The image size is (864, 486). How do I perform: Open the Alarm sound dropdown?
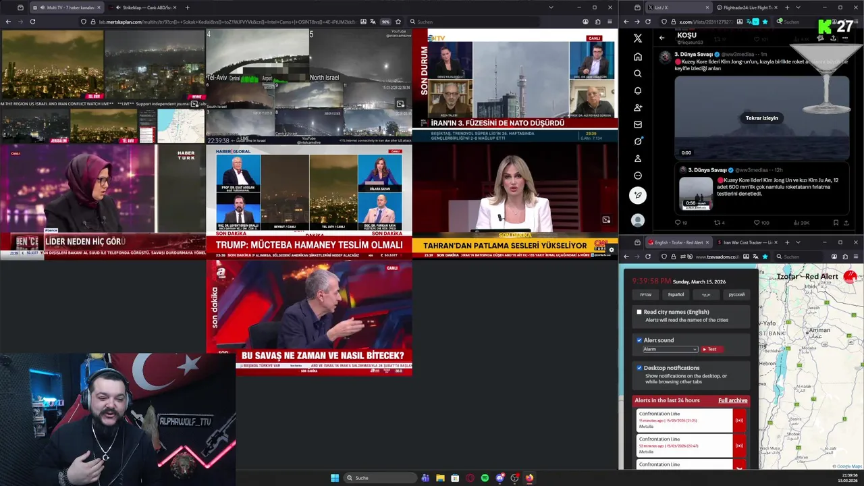click(670, 349)
